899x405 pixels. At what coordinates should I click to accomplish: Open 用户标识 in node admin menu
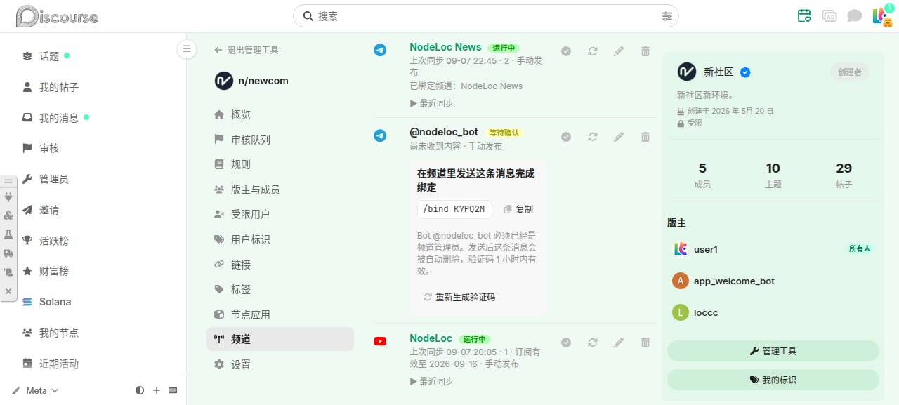280,239
